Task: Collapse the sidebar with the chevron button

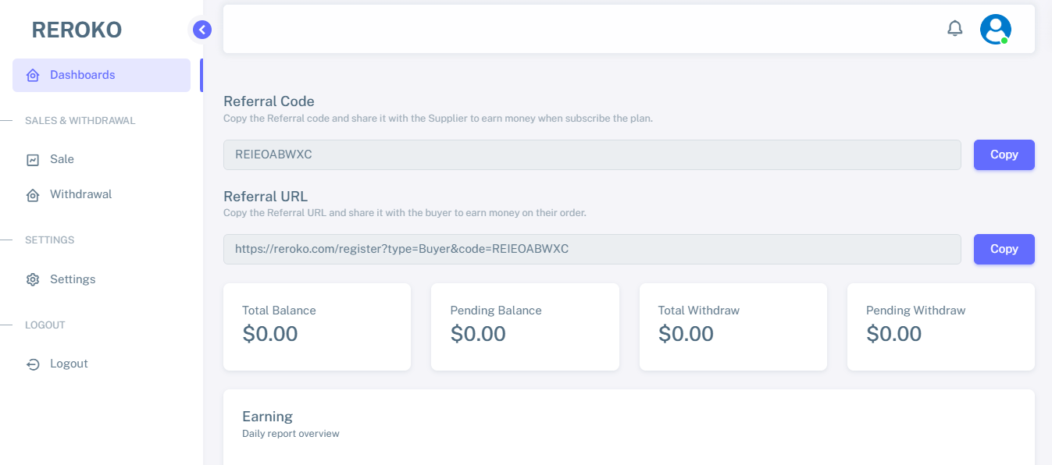Action: (201, 30)
